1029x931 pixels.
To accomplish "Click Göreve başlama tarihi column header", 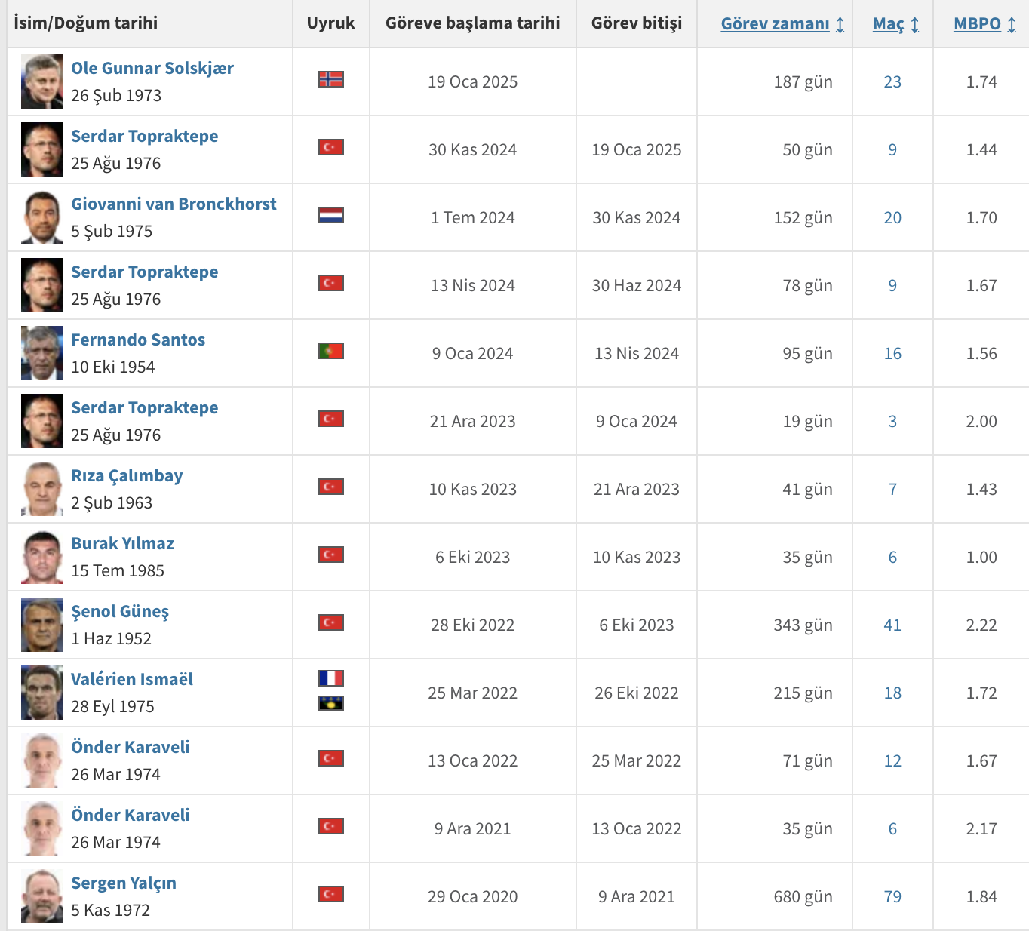I will click(473, 23).
